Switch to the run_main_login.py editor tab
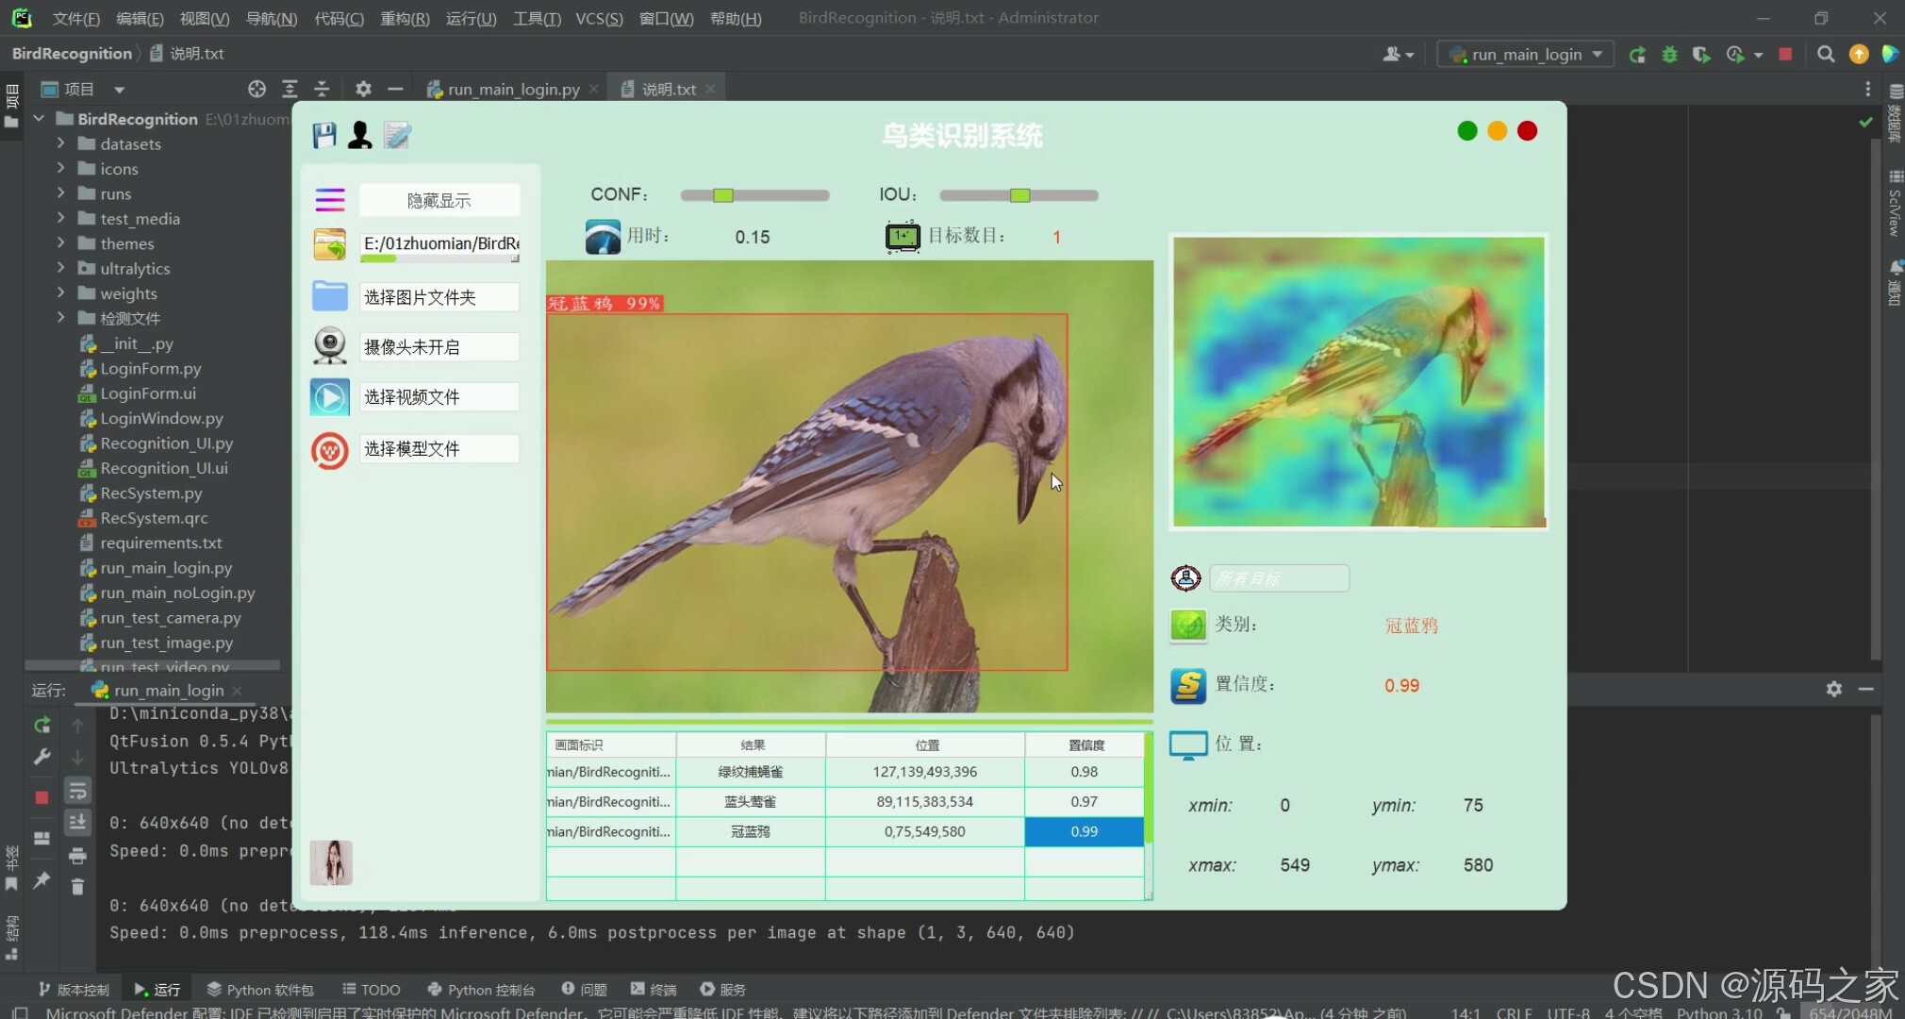1905x1019 pixels. (x=513, y=90)
